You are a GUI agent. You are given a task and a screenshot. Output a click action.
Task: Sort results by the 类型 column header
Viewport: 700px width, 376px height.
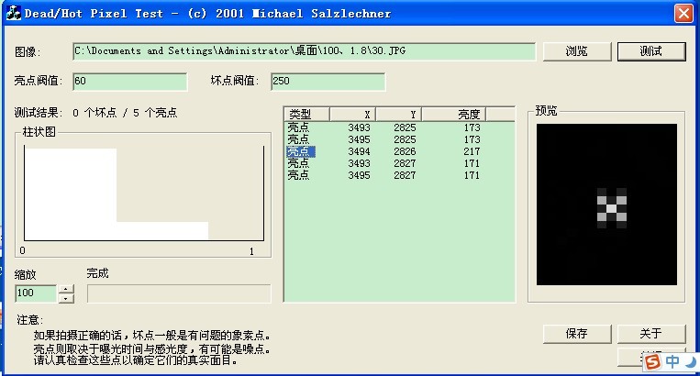point(306,115)
